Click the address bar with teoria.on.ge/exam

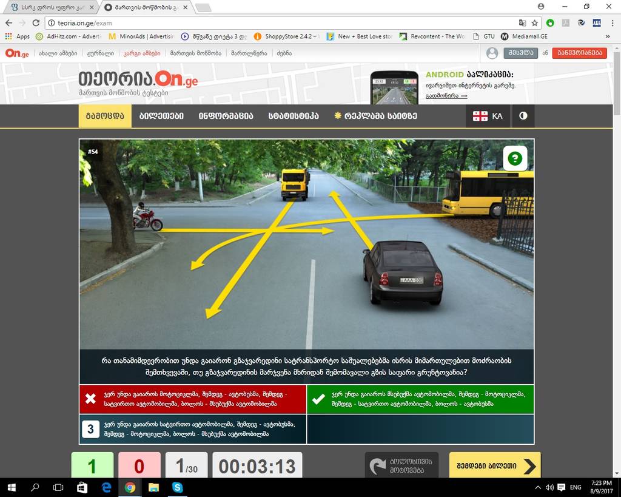280,23
